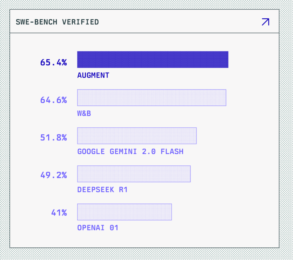293x260 pixels.
Task: Select the DeepSeek R1 bar
Action: [134, 174]
